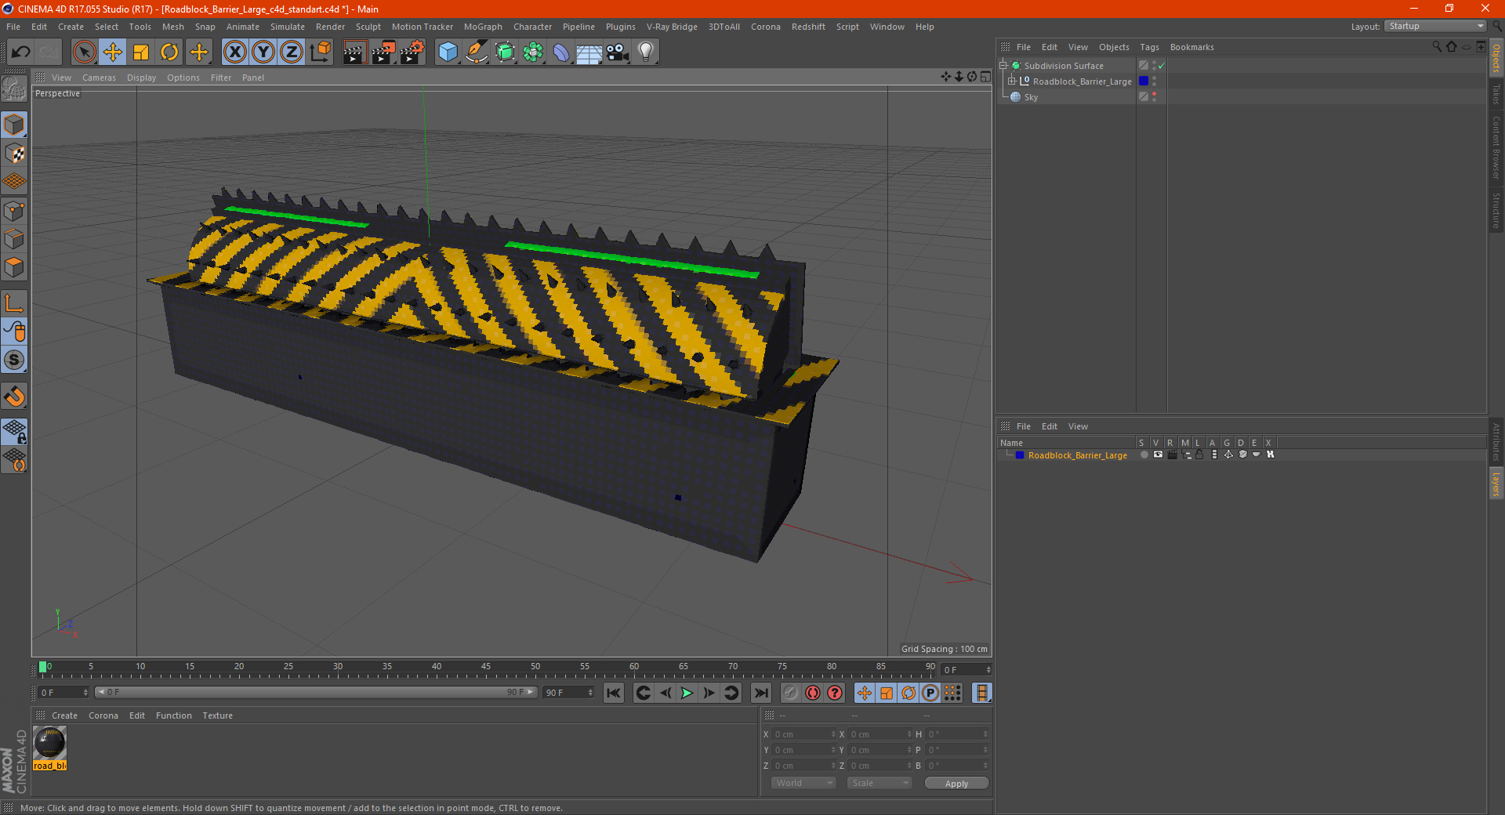Screen dimensions: 1505x815
Task: Add a Light object
Action: [646, 53]
